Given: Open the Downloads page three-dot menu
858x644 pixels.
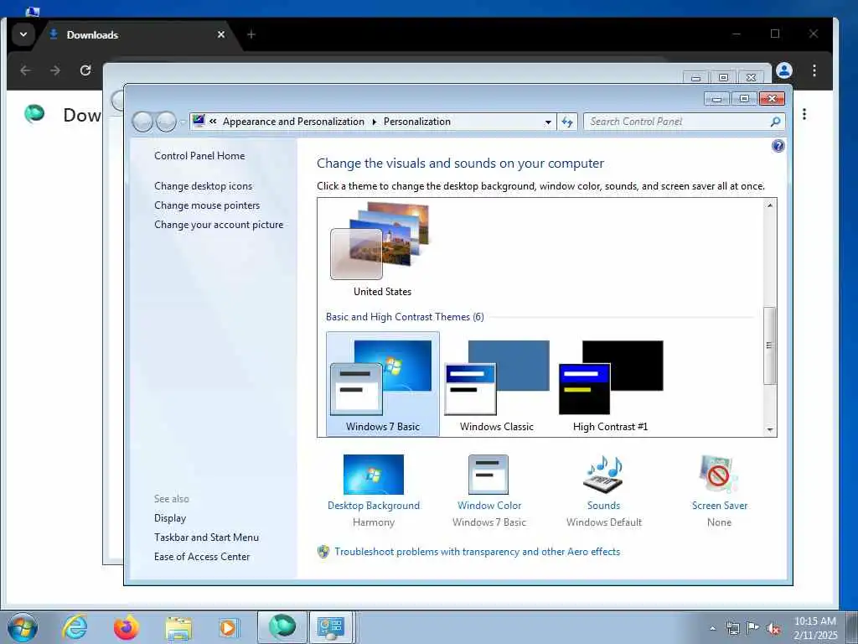Looking at the screenshot, I should click(804, 114).
